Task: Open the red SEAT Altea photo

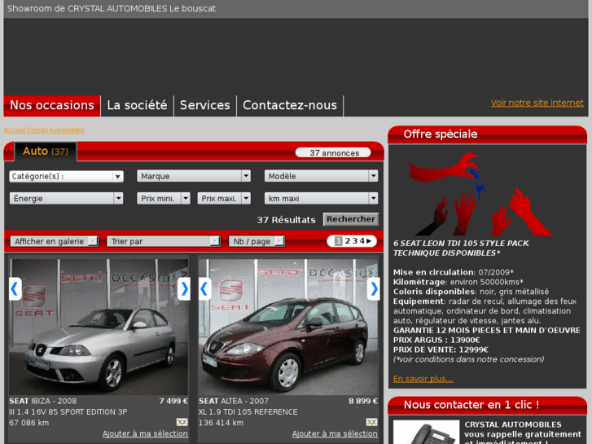Action: click(288, 327)
